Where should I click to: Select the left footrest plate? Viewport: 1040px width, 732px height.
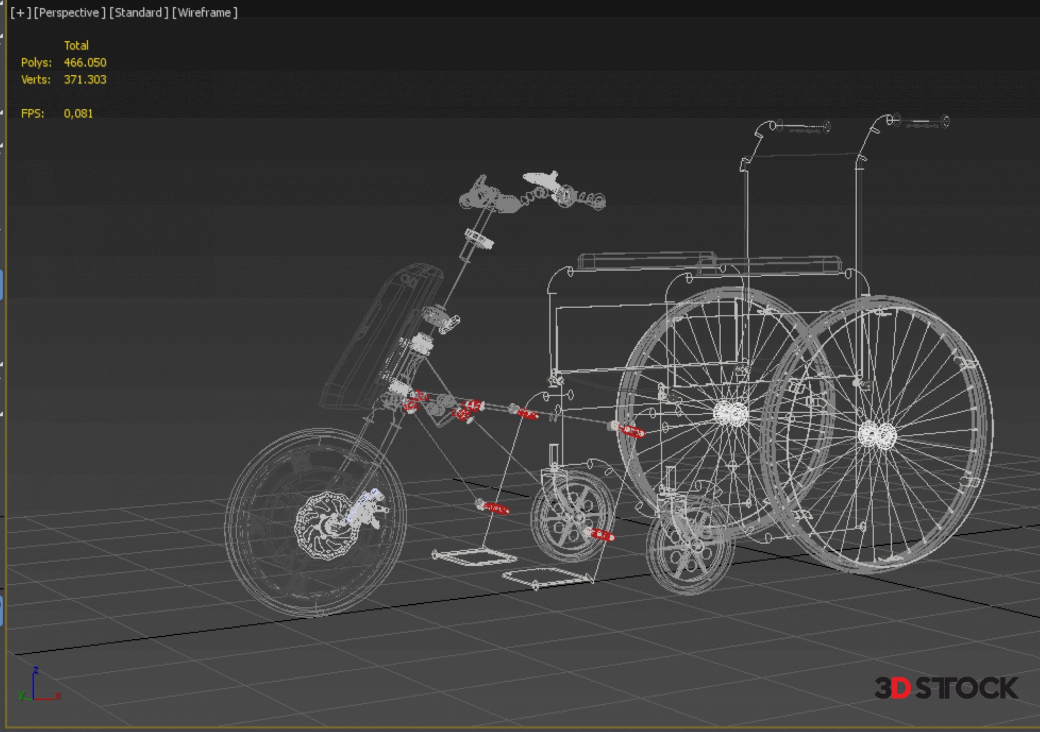tap(474, 557)
